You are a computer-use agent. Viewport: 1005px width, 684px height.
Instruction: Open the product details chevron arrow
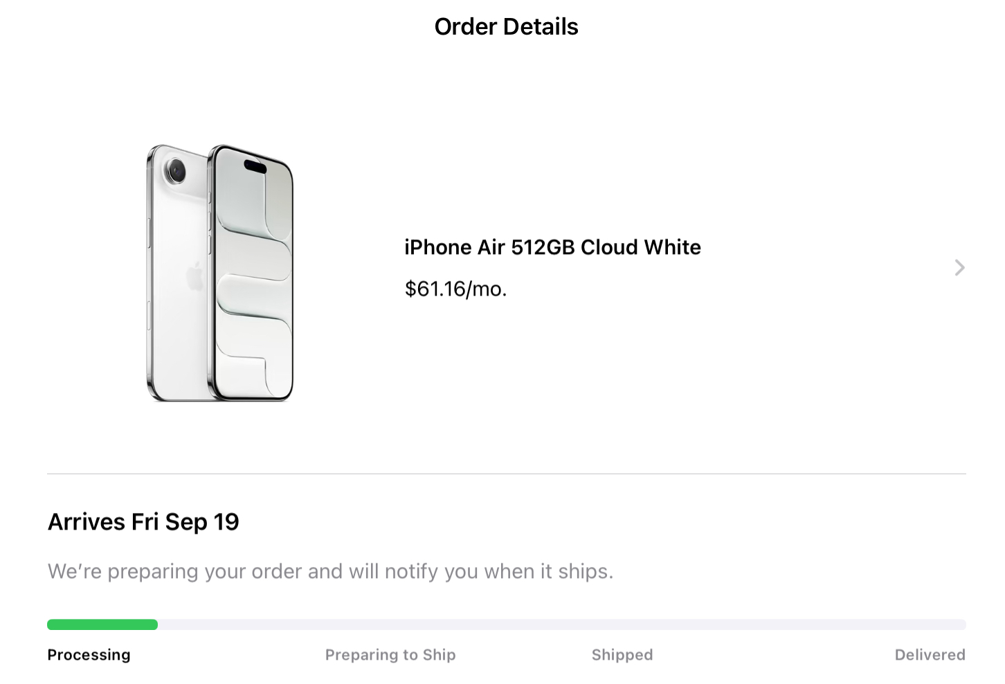coord(959,268)
